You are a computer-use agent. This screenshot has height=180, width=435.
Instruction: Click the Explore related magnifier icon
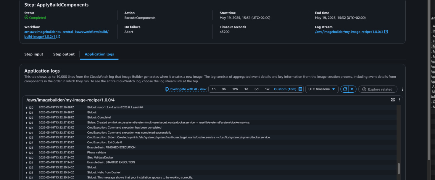364,89
